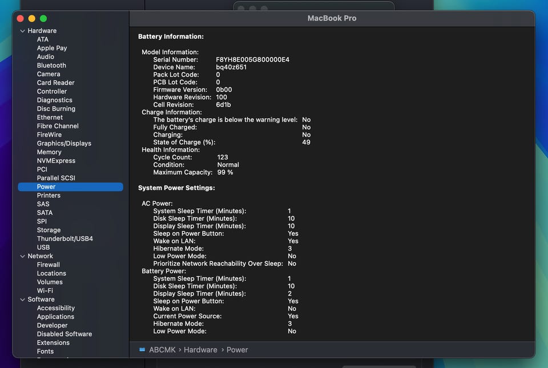Click the MacBook Pro window title
The image size is (548, 368).
tap(332, 18)
